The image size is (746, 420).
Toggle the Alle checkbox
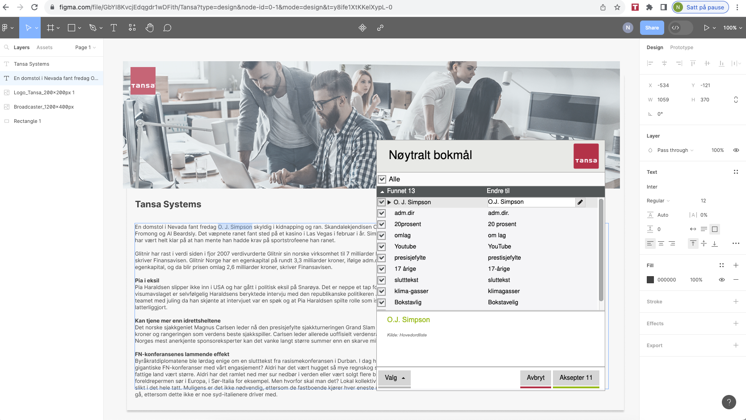[382, 180]
